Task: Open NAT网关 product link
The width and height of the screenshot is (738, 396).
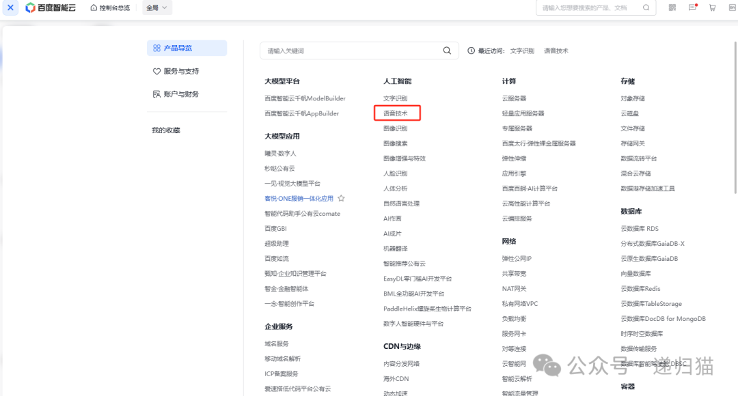Action: (x=514, y=289)
